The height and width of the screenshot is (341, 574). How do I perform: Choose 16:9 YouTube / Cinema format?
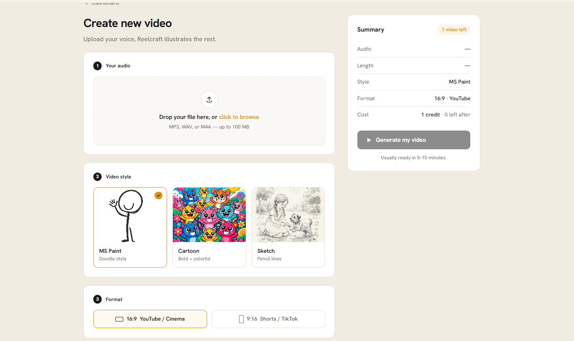pos(150,319)
